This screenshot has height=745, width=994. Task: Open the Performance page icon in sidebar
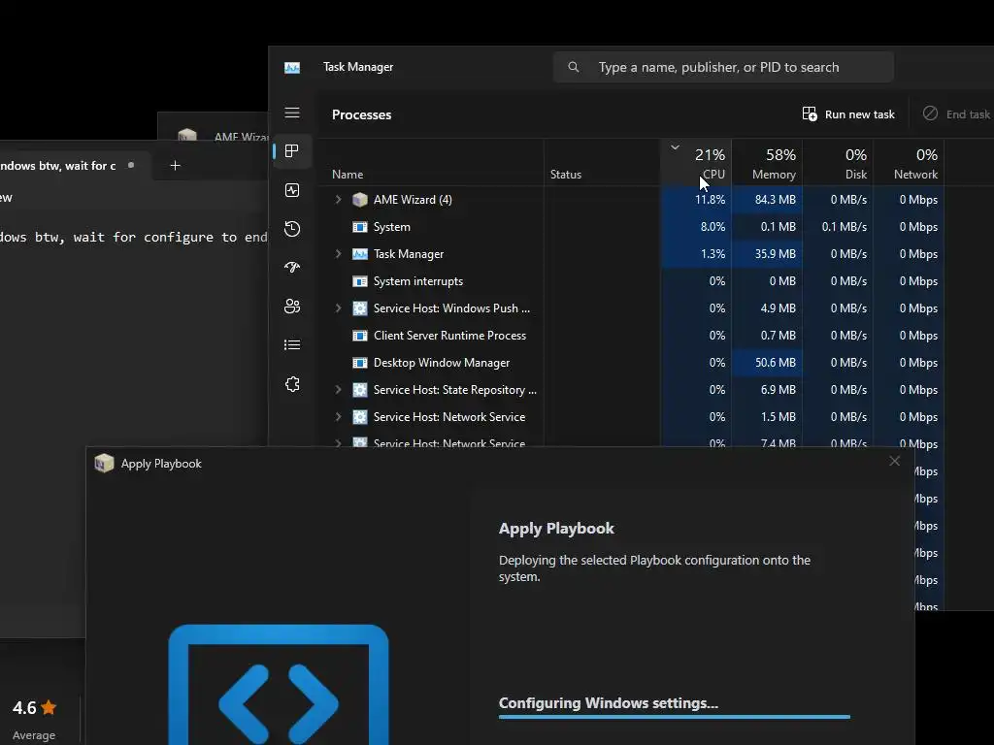coord(292,190)
